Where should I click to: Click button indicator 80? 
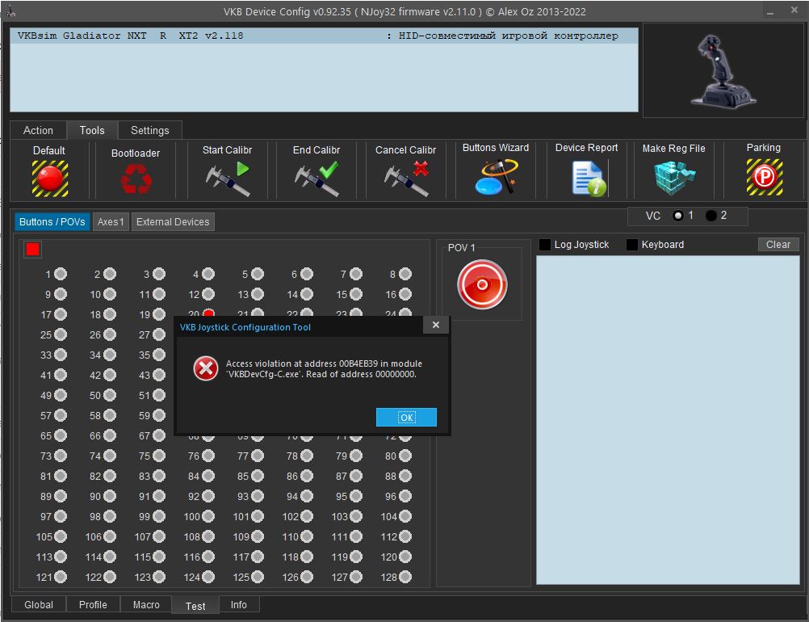pyautogui.click(x=405, y=456)
